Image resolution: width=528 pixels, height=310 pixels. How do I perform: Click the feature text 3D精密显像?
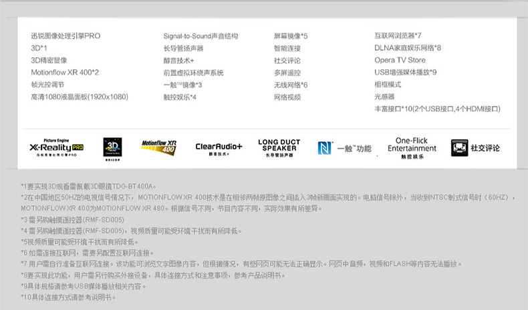click(49, 61)
